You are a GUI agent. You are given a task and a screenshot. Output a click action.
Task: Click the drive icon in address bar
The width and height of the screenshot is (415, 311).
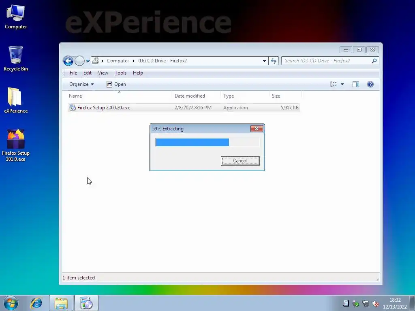[95, 61]
